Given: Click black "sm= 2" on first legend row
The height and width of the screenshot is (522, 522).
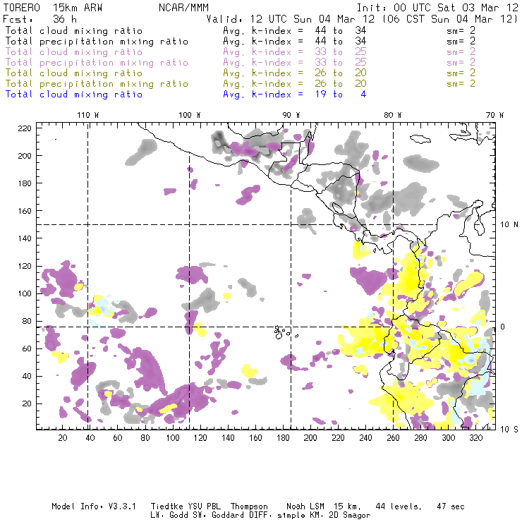Looking at the screenshot, I should click(x=461, y=31).
